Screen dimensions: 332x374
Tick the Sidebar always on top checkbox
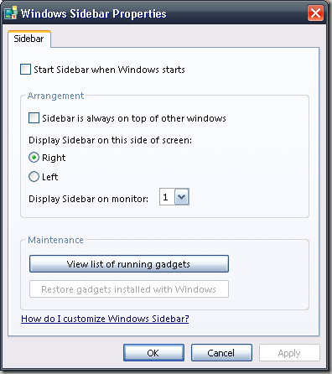coord(34,118)
